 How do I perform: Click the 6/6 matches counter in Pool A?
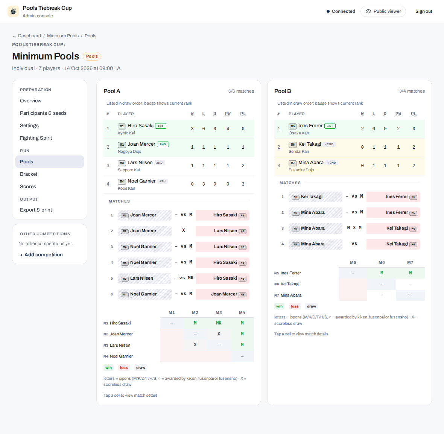tap(241, 91)
